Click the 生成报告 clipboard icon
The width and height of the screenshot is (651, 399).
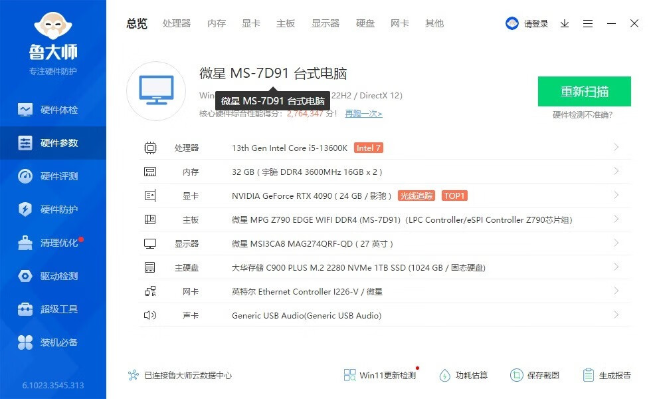(589, 375)
